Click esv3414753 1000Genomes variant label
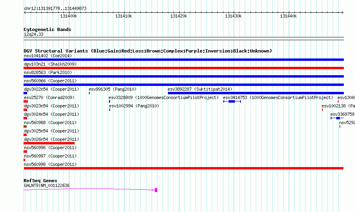Image resolution: width=355 pixels, height=212 pixels. click(x=278, y=97)
